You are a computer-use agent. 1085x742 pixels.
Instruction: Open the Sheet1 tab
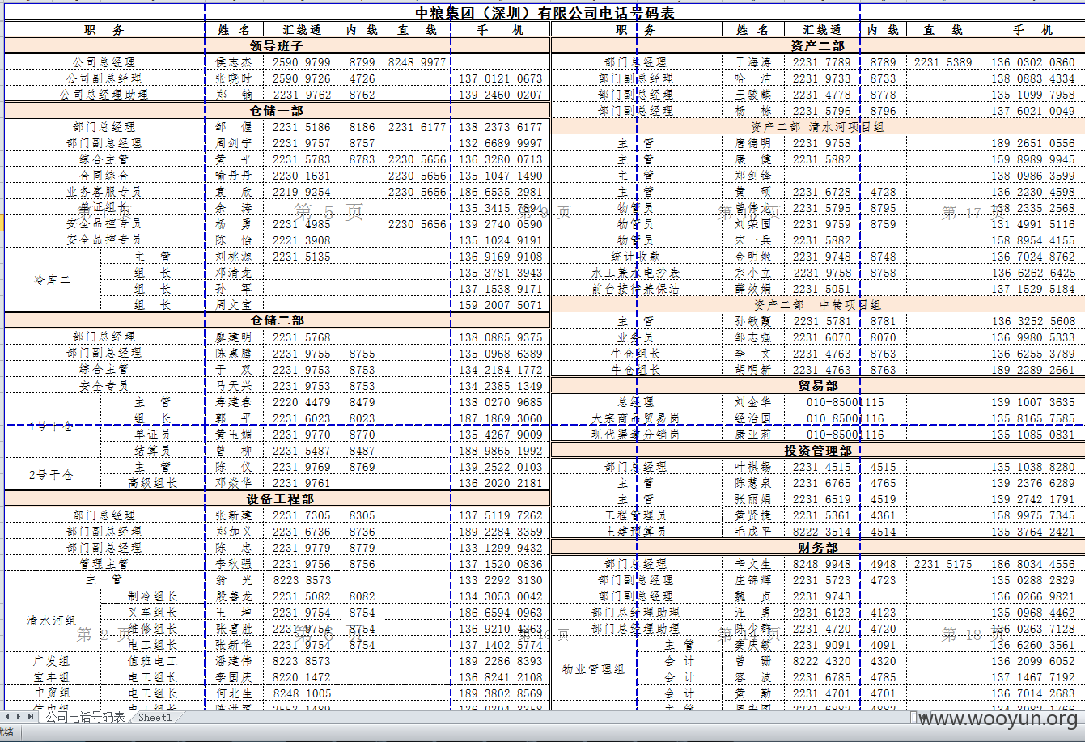click(155, 717)
